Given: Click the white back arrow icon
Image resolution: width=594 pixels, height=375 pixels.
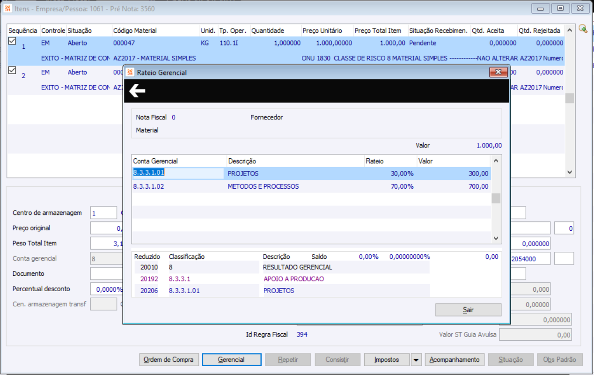Looking at the screenshot, I should 137,91.
